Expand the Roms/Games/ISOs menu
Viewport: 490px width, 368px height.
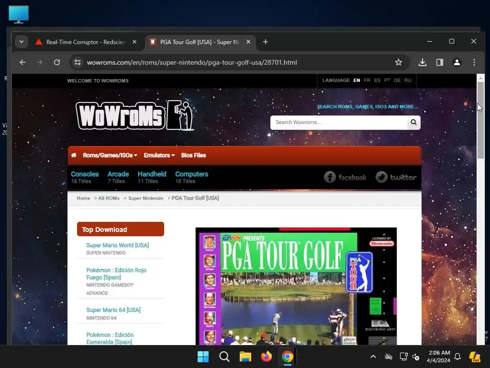click(110, 155)
